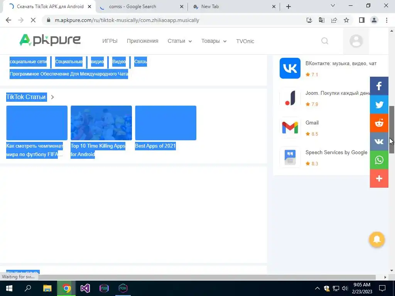Share page via VK side button
Viewport: 395px width, 296px height.
click(379, 141)
